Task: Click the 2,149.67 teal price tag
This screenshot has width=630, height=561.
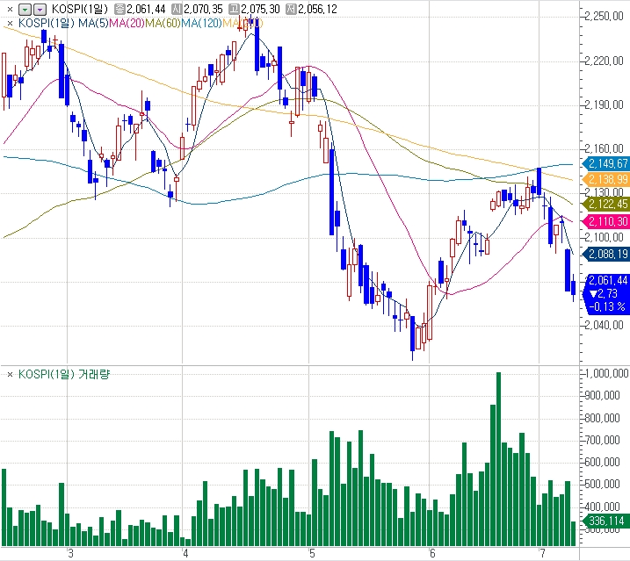Action: [x=605, y=164]
